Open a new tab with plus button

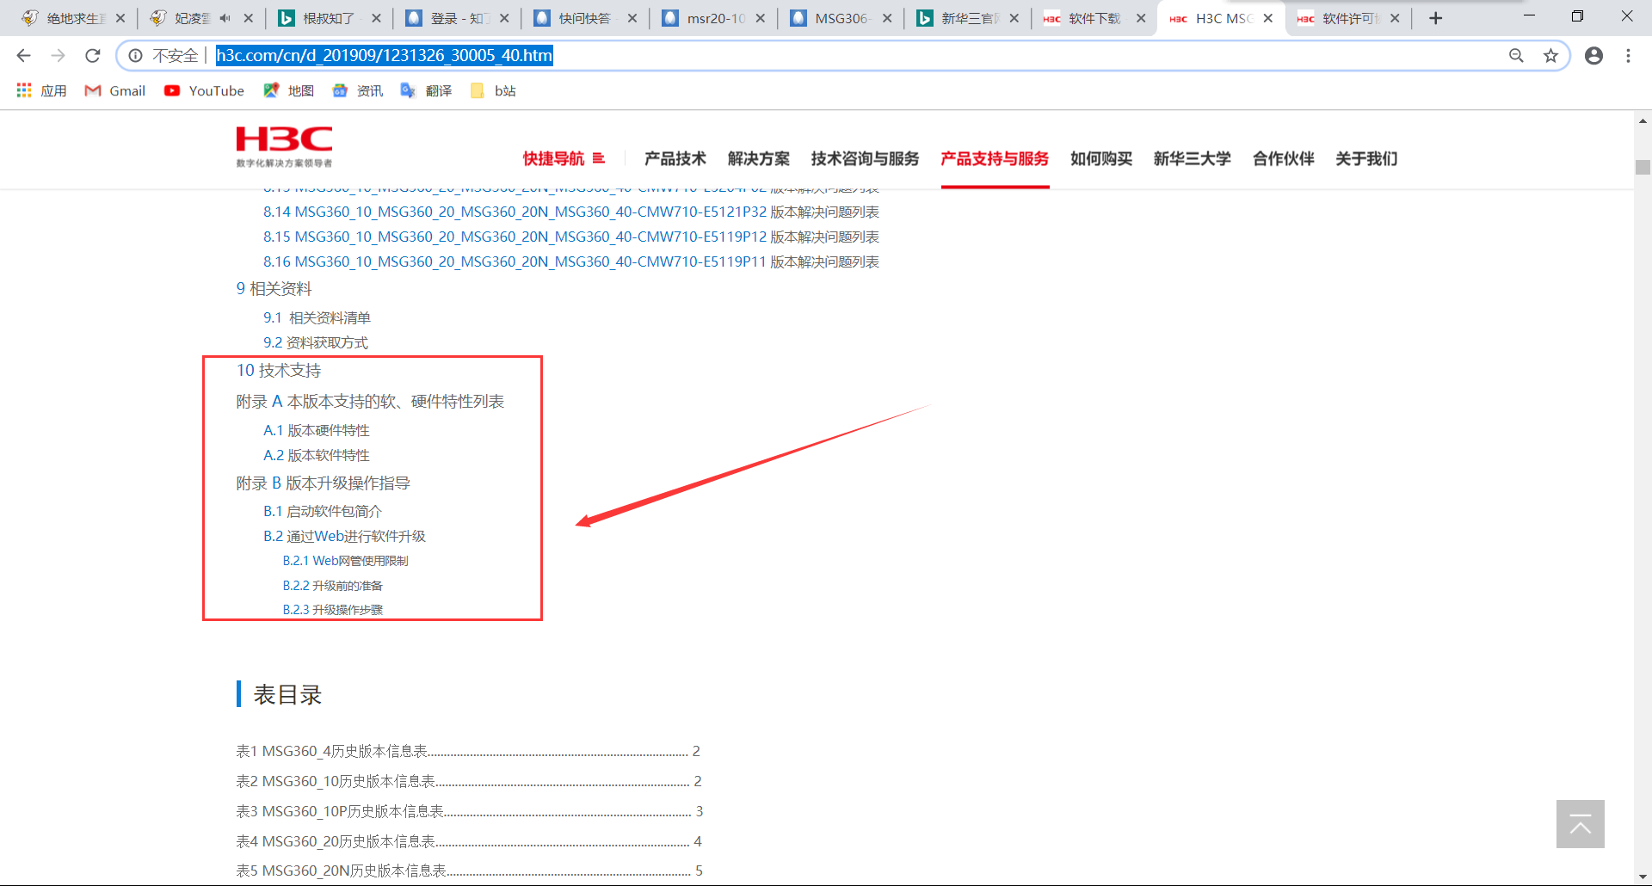point(1435,18)
